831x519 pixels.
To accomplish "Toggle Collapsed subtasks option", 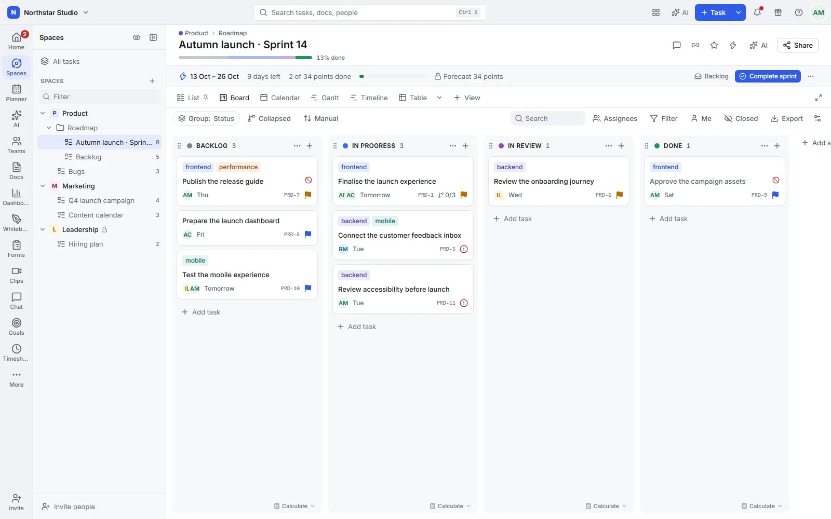I will coord(269,118).
